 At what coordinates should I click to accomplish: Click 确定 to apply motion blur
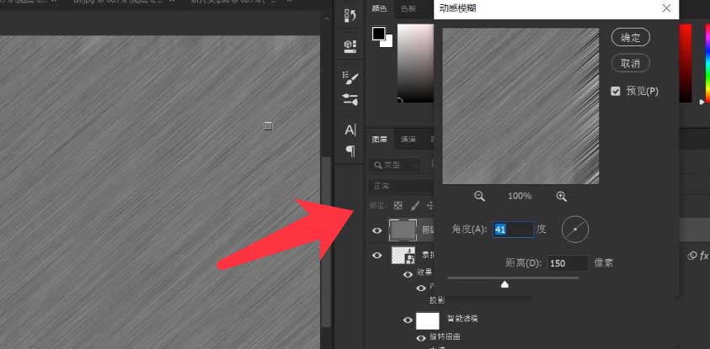point(630,38)
